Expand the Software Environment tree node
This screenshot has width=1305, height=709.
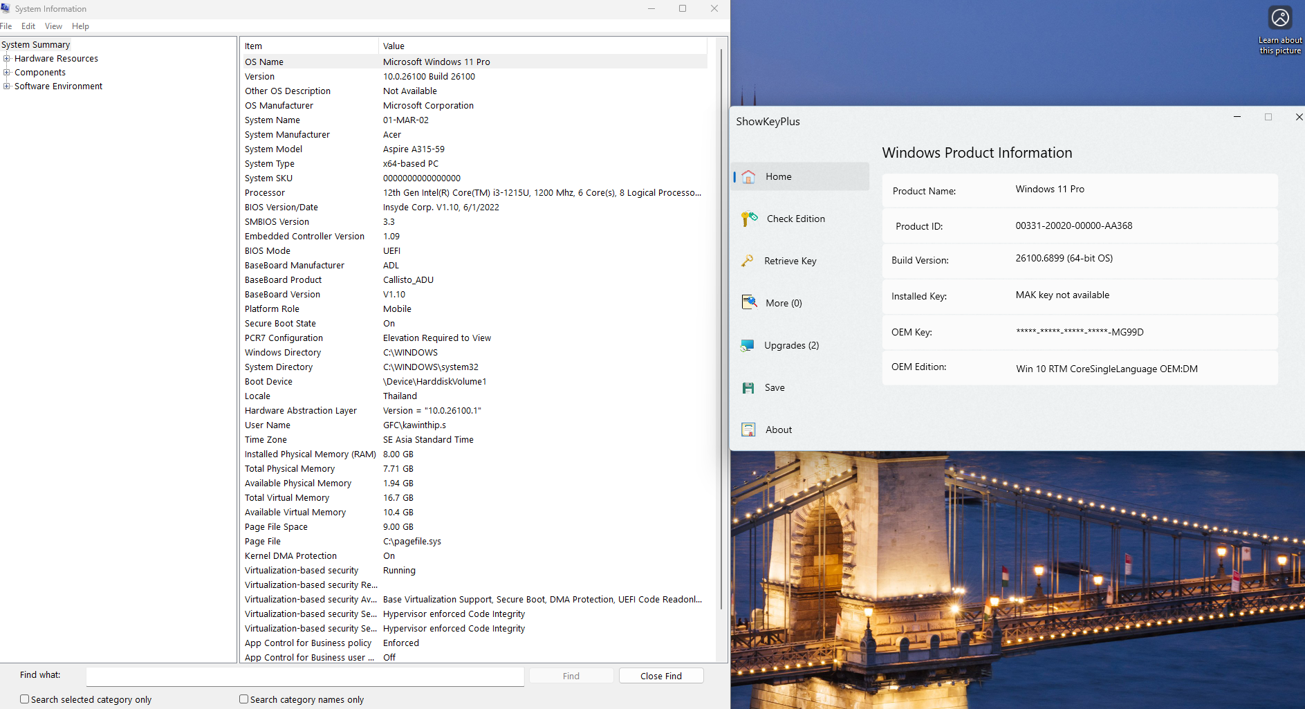pyautogui.click(x=7, y=86)
